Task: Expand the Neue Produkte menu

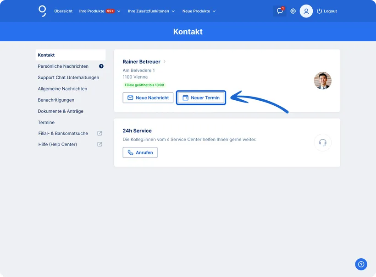Action: [x=199, y=11]
